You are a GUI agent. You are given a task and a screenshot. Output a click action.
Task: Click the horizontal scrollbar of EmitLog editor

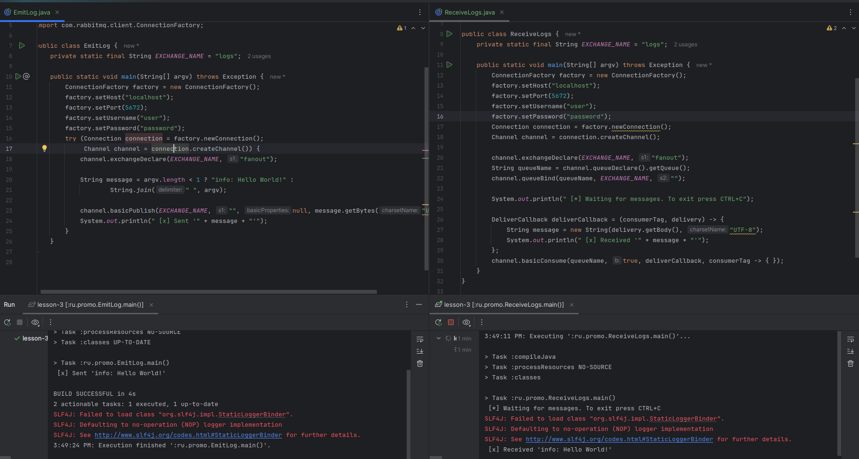209,291
